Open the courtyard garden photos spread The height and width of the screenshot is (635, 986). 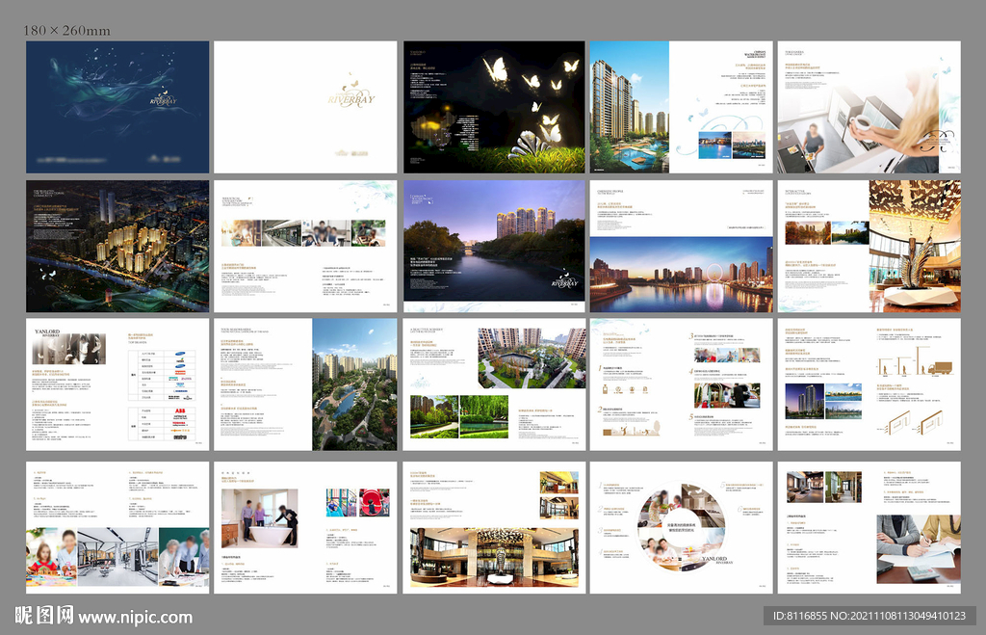point(494,384)
